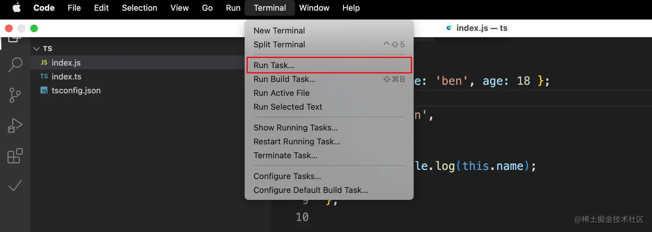
Task: Choose Configure Default Build Task...
Action: (310, 190)
